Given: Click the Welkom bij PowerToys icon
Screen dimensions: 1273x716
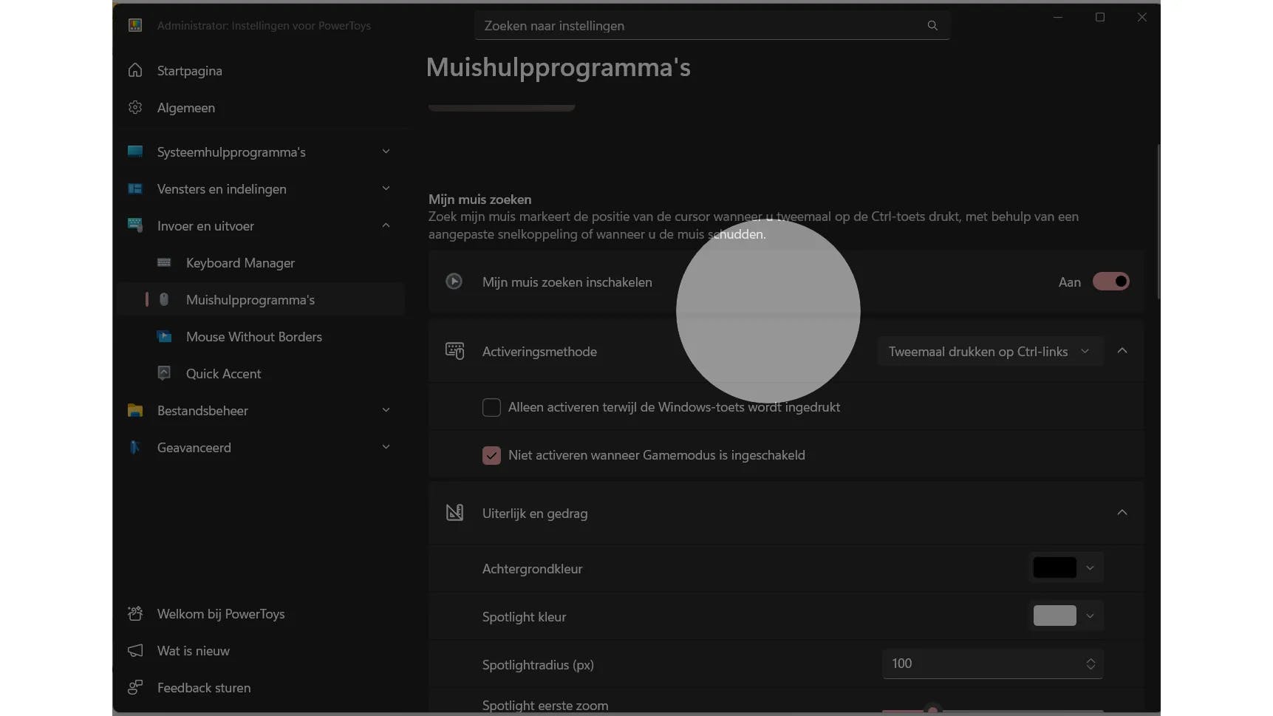Looking at the screenshot, I should [135, 613].
